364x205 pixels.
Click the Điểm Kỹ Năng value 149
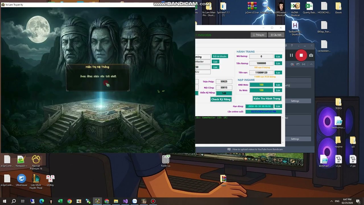pos(224,93)
